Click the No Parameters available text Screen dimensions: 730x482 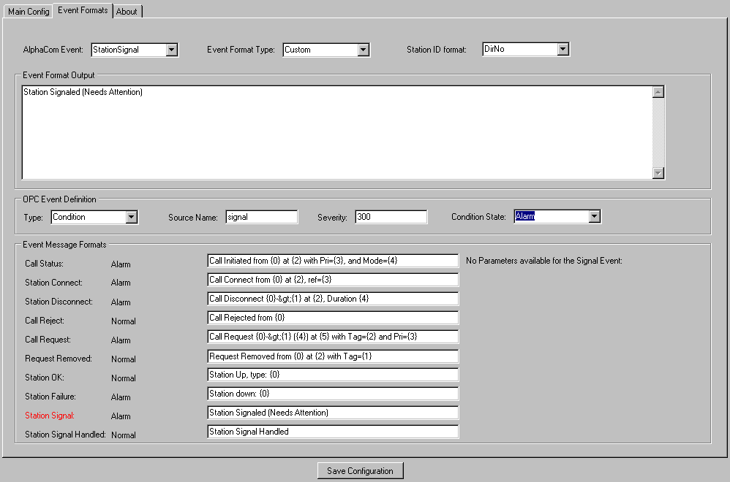pyautogui.click(x=544, y=261)
